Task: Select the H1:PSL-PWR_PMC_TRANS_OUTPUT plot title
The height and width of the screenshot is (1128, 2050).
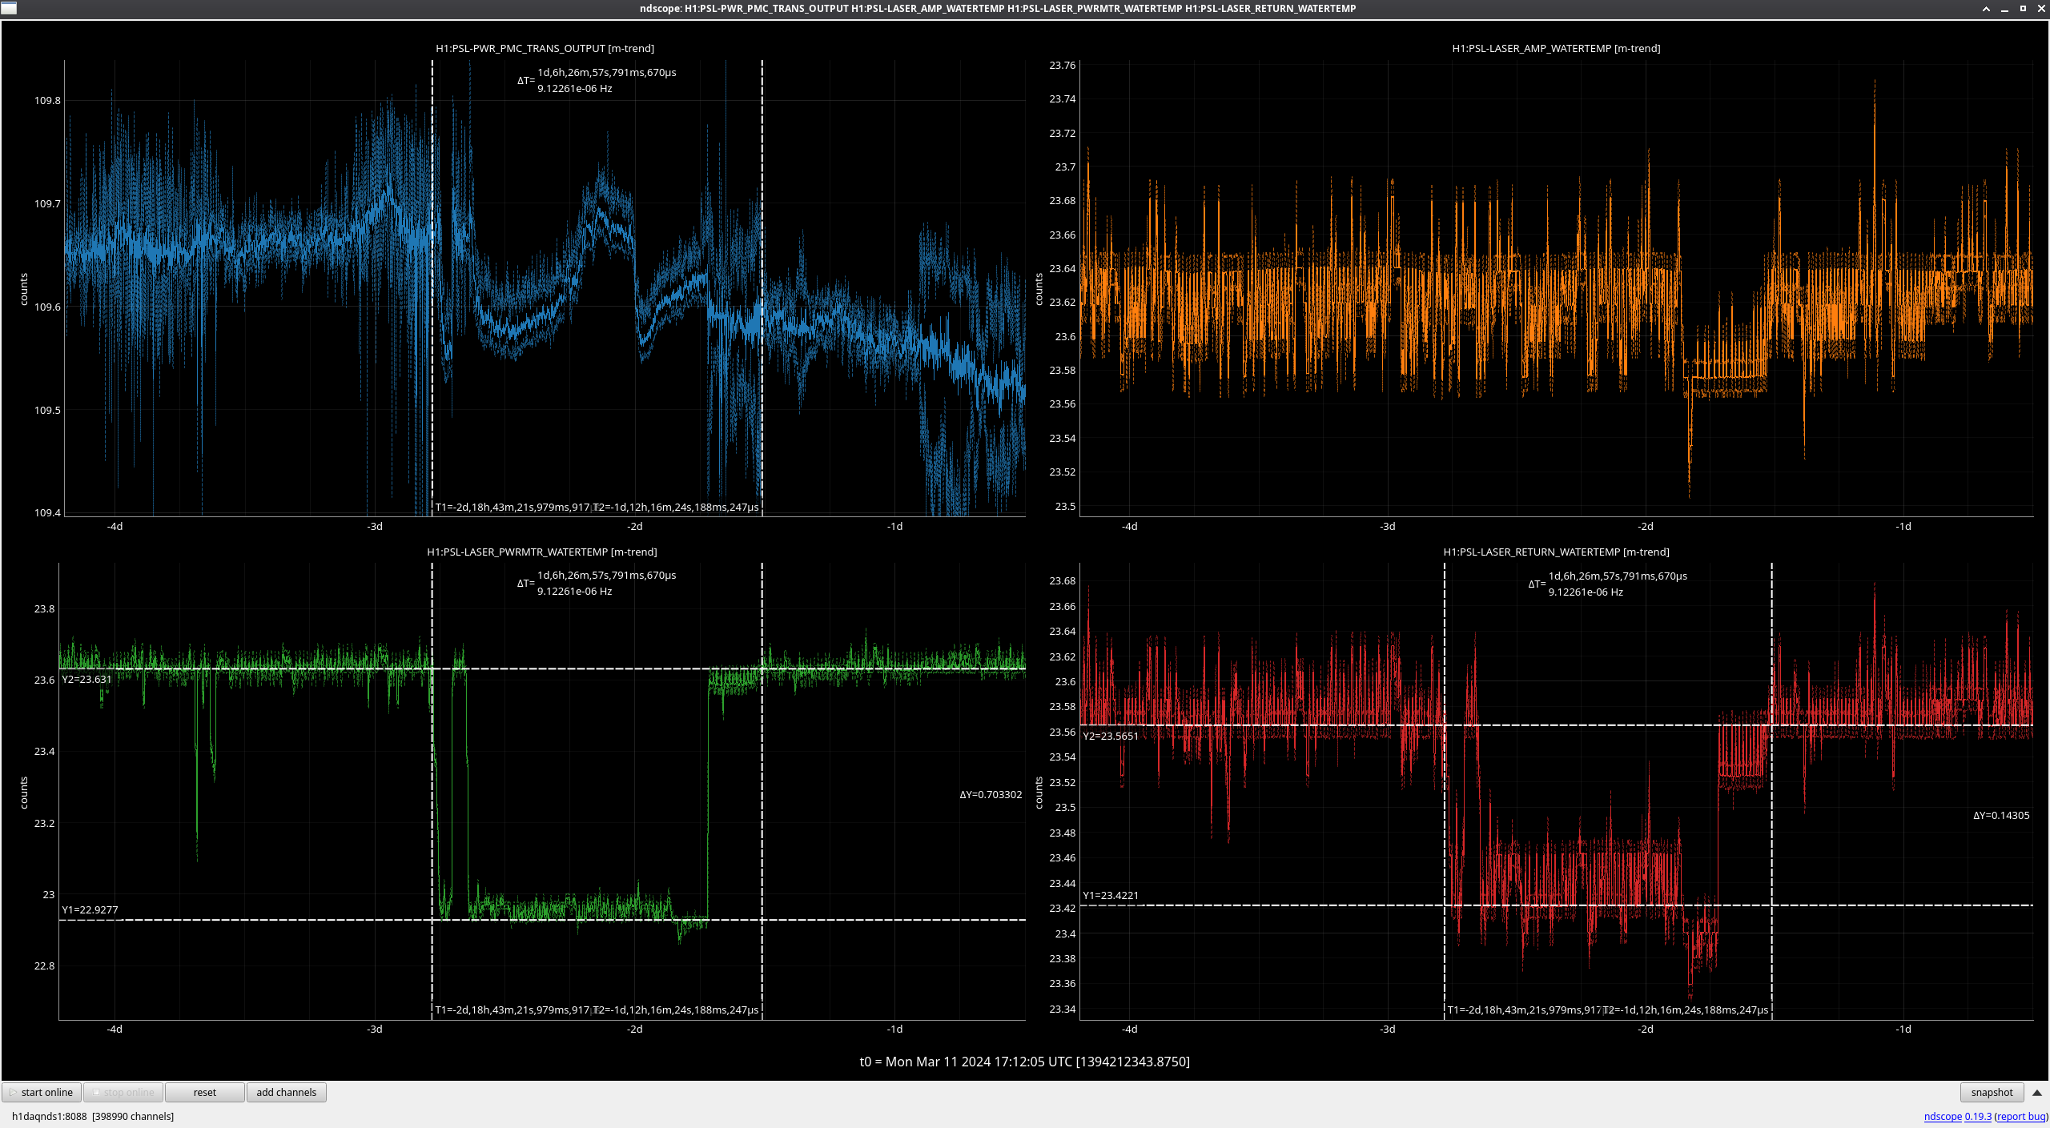Action: pos(545,48)
